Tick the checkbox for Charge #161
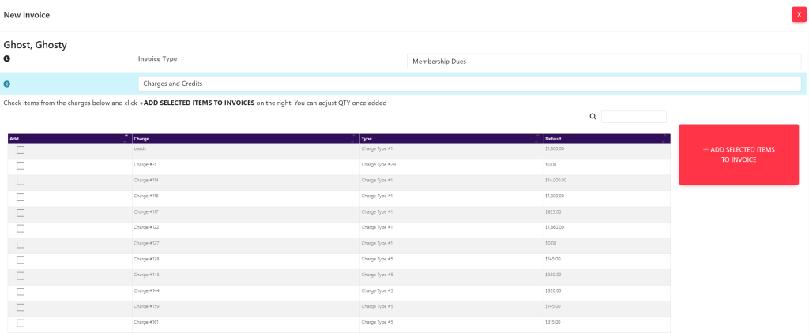This screenshot has width=809, height=333. (x=21, y=324)
